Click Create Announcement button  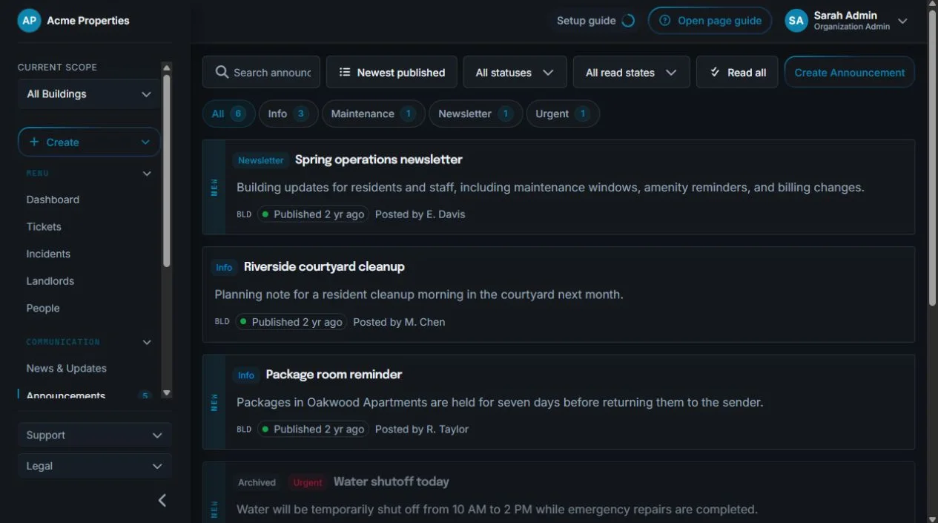coord(849,72)
